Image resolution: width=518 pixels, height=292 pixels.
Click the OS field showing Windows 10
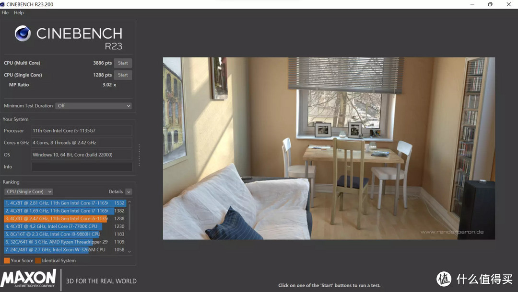[82, 155]
